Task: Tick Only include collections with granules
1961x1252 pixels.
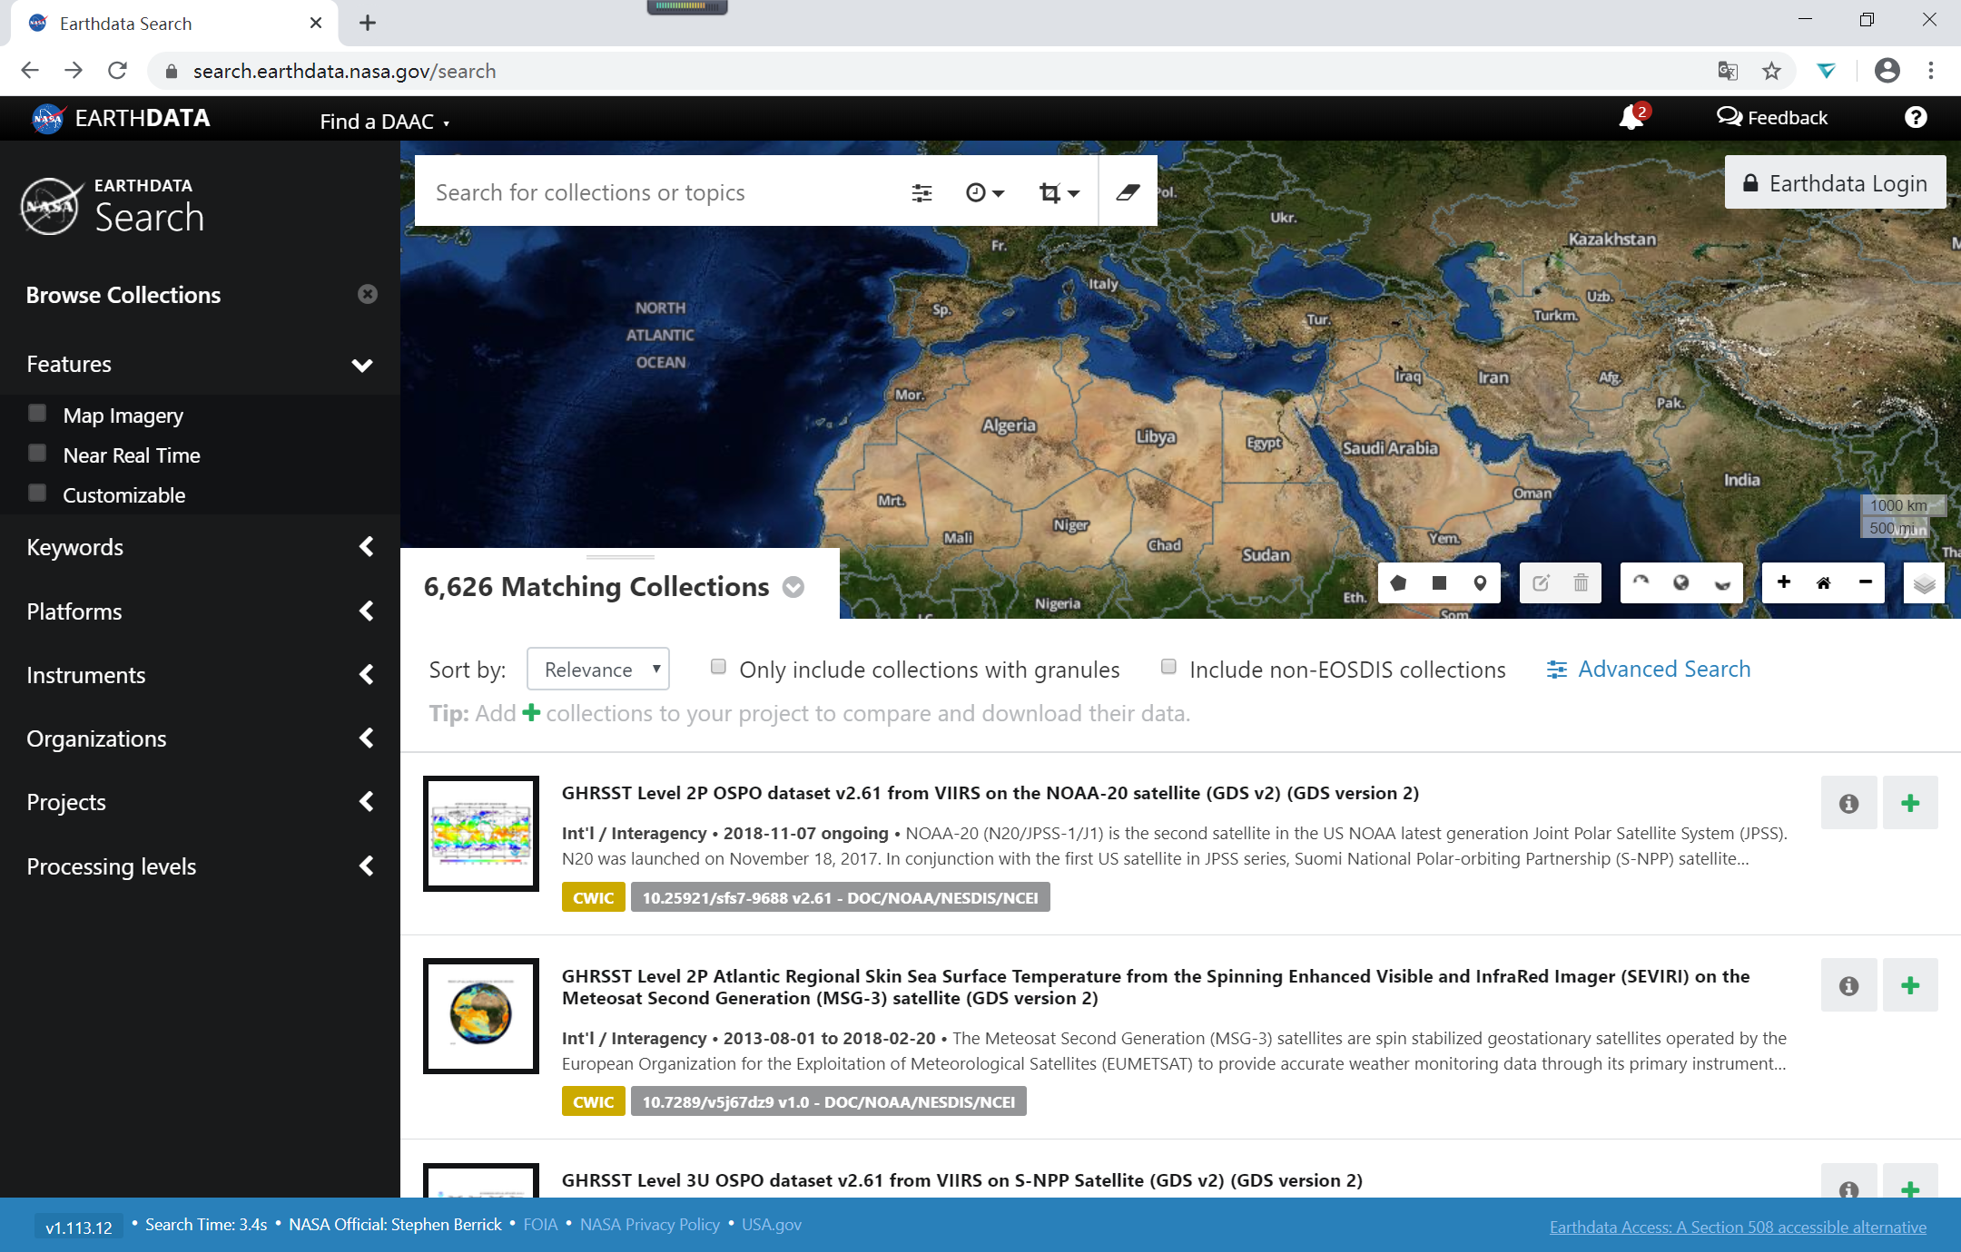Action: click(x=718, y=667)
